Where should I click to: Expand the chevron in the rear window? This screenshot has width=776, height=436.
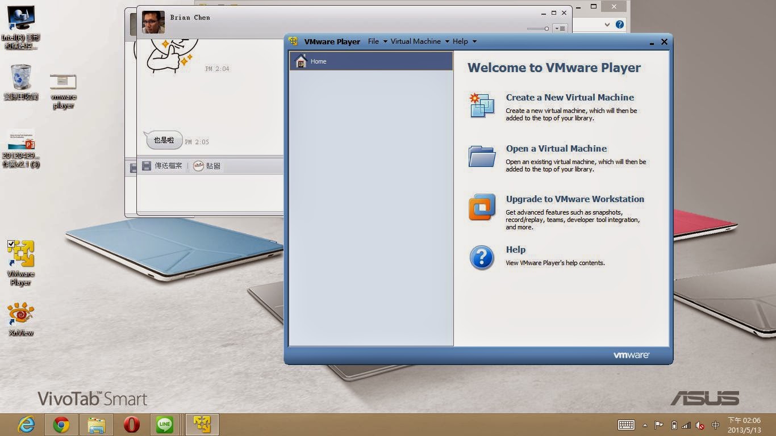607,24
